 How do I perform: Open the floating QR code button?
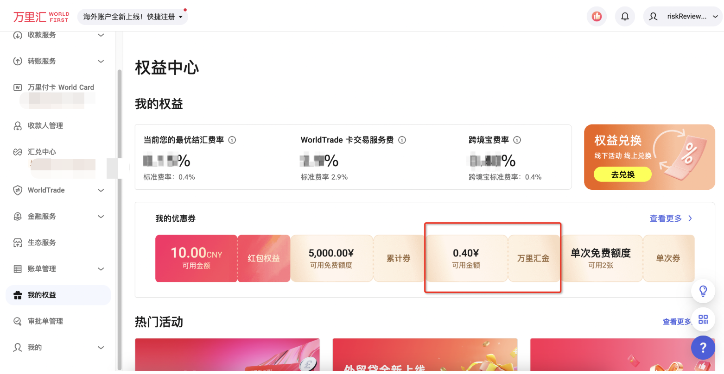(703, 319)
